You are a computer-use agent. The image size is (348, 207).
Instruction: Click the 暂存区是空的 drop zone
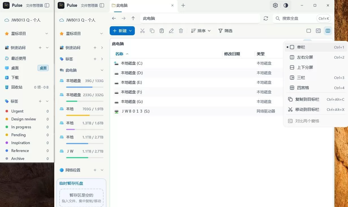pyautogui.click(x=81, y=198)
